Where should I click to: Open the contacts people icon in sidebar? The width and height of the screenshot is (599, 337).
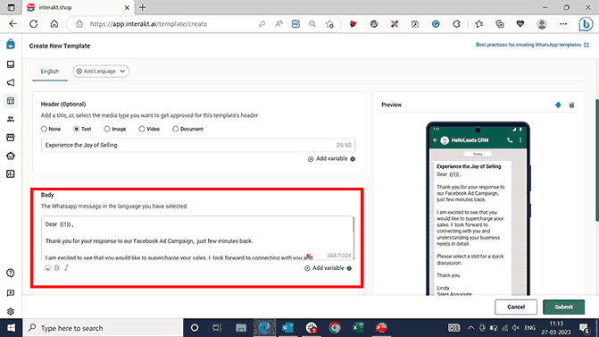tap(11, 120)
